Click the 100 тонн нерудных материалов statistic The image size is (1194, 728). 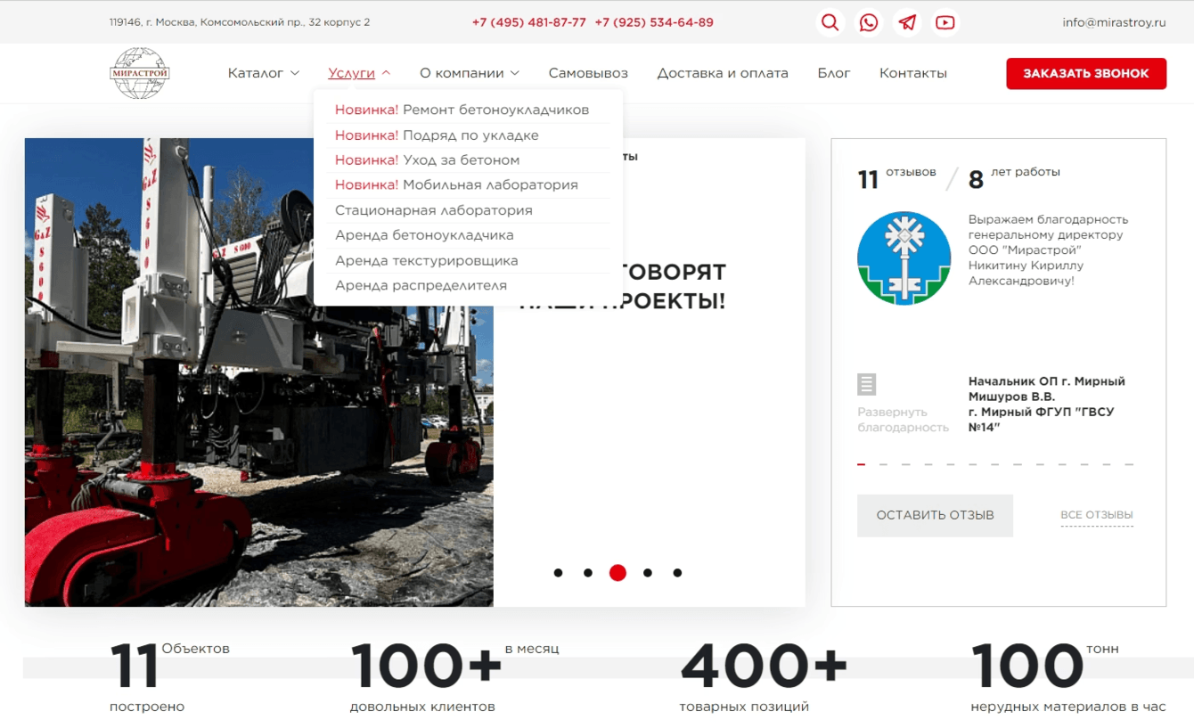[1068, 677]
